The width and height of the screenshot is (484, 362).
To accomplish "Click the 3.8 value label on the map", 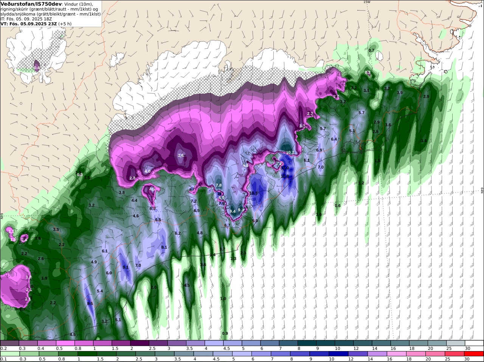I will [x=122, y=192].
